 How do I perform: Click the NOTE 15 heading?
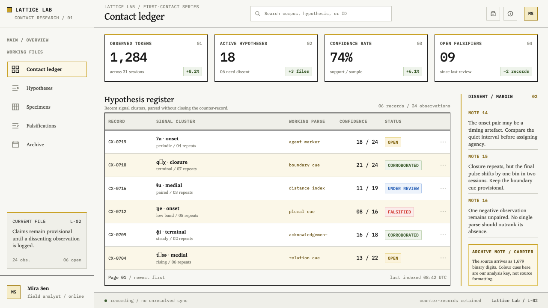[478, 157]
